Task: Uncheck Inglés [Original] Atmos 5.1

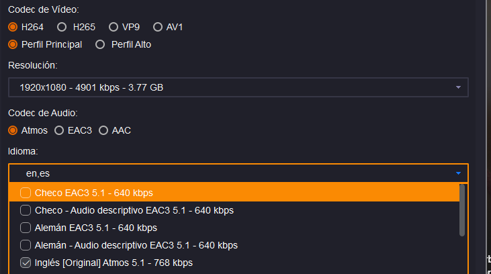Action: click(26, 263)
